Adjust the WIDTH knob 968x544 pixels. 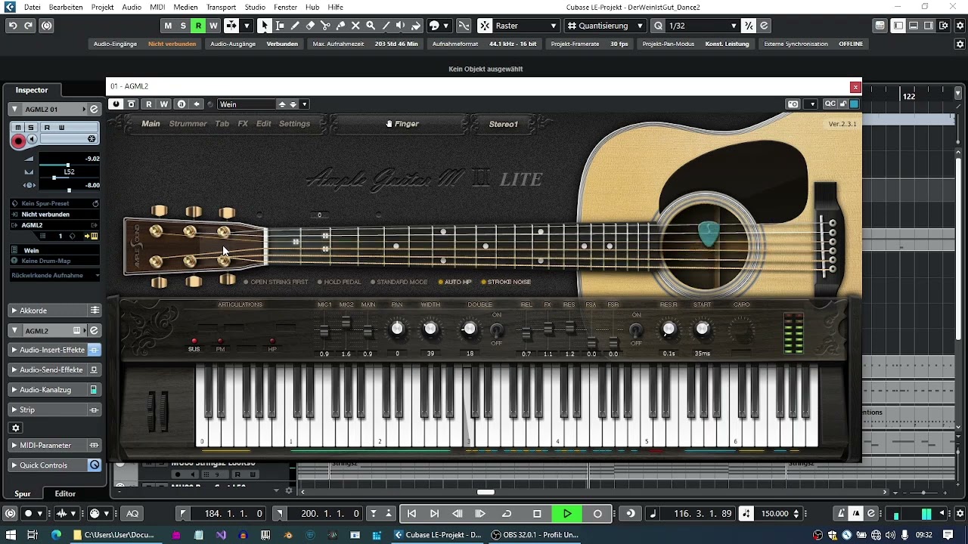430,329
